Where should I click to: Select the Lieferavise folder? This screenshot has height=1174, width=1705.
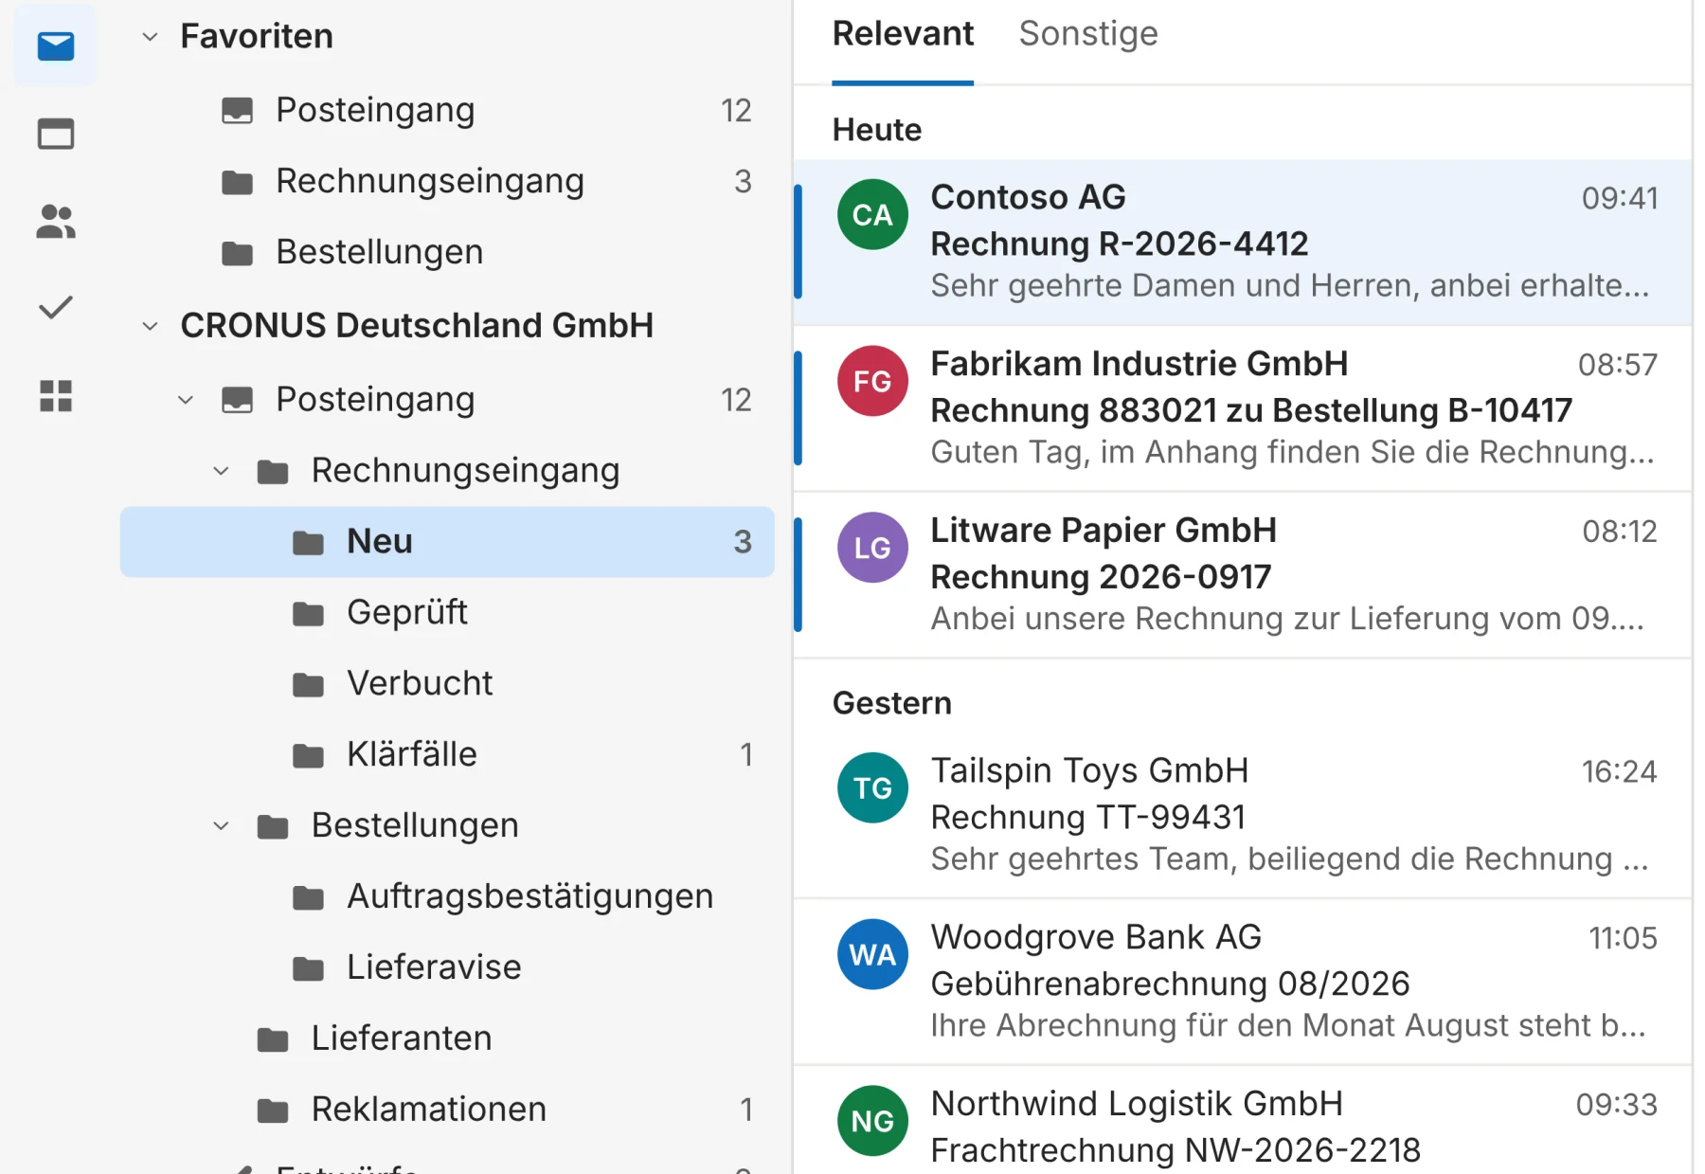447,967
